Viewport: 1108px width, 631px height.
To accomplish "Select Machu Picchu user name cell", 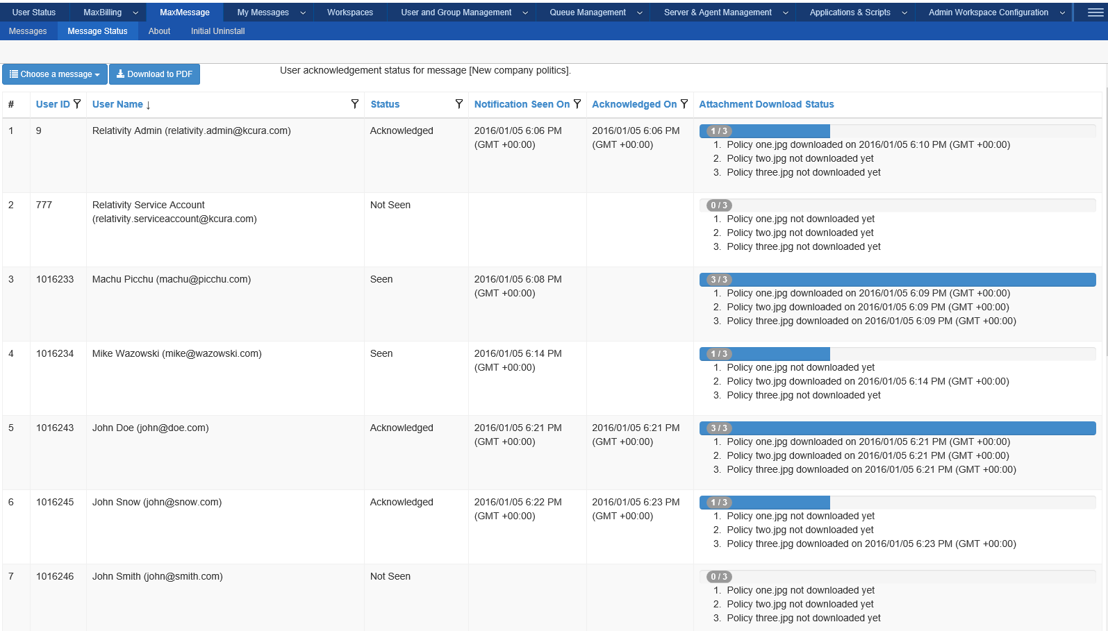I will (225, 304).
